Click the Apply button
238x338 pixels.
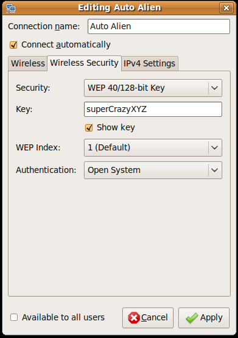pos(204,318)
